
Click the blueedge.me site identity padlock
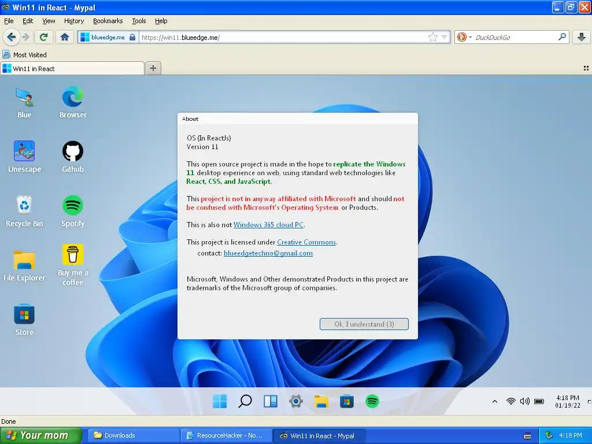click(108, 37)
